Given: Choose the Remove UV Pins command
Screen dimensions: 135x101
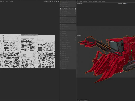Looking at the screenshot, I should 68,4.
